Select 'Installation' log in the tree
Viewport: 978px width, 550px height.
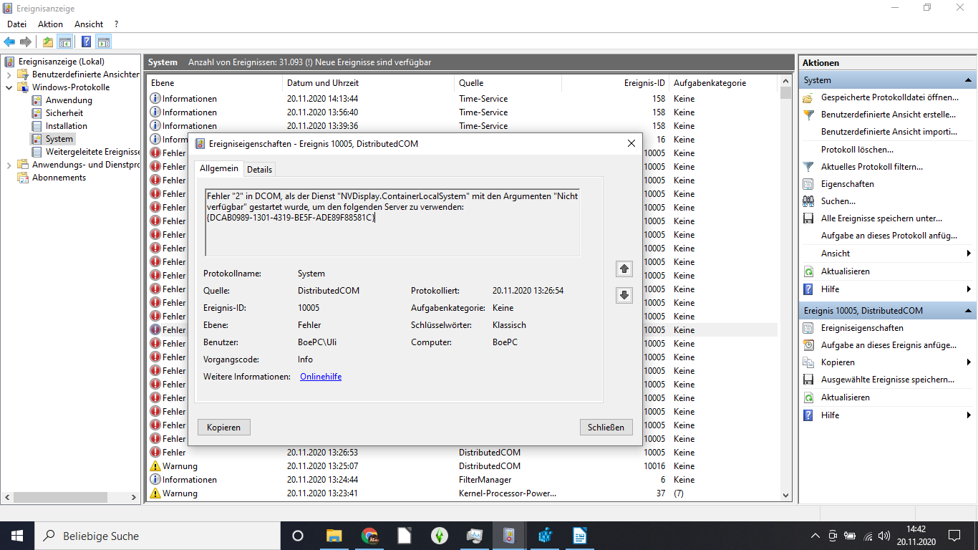click(67, 126)
